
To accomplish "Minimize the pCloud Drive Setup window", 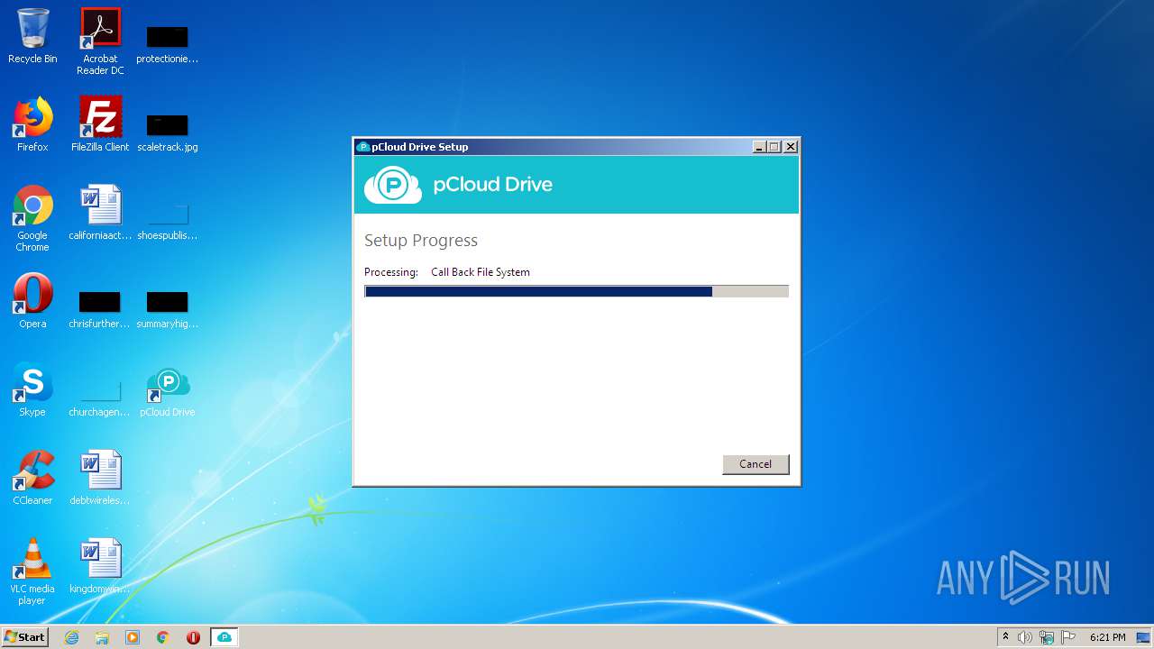I will pos(759,147).
